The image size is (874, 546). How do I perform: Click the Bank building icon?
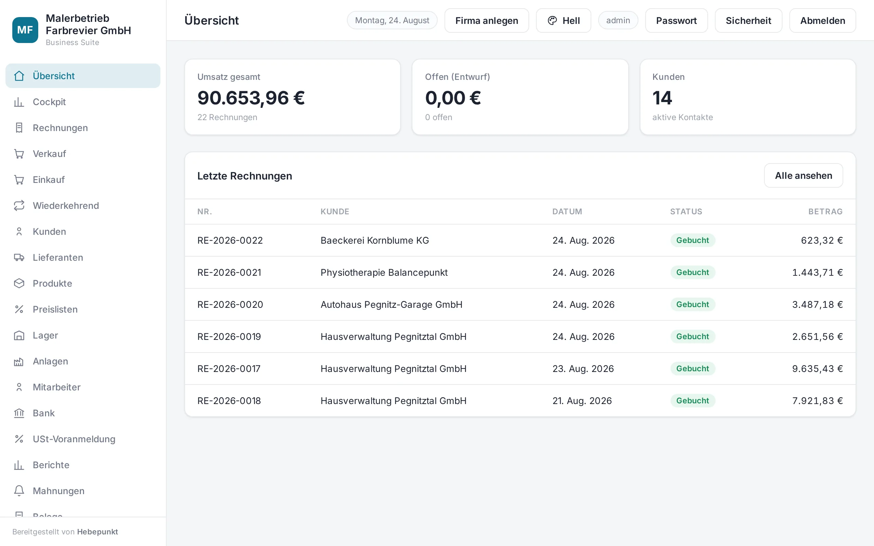coord(19,413)
